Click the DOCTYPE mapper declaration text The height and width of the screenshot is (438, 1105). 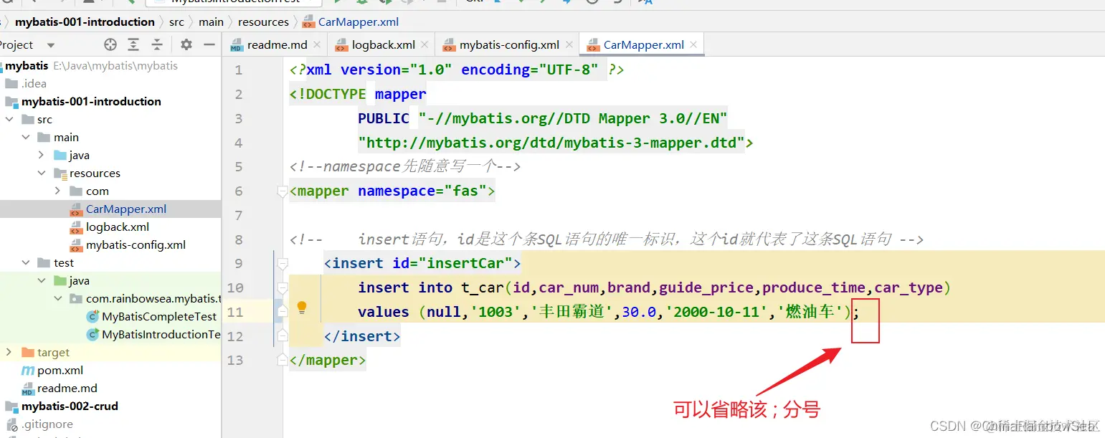coord(358,94)
